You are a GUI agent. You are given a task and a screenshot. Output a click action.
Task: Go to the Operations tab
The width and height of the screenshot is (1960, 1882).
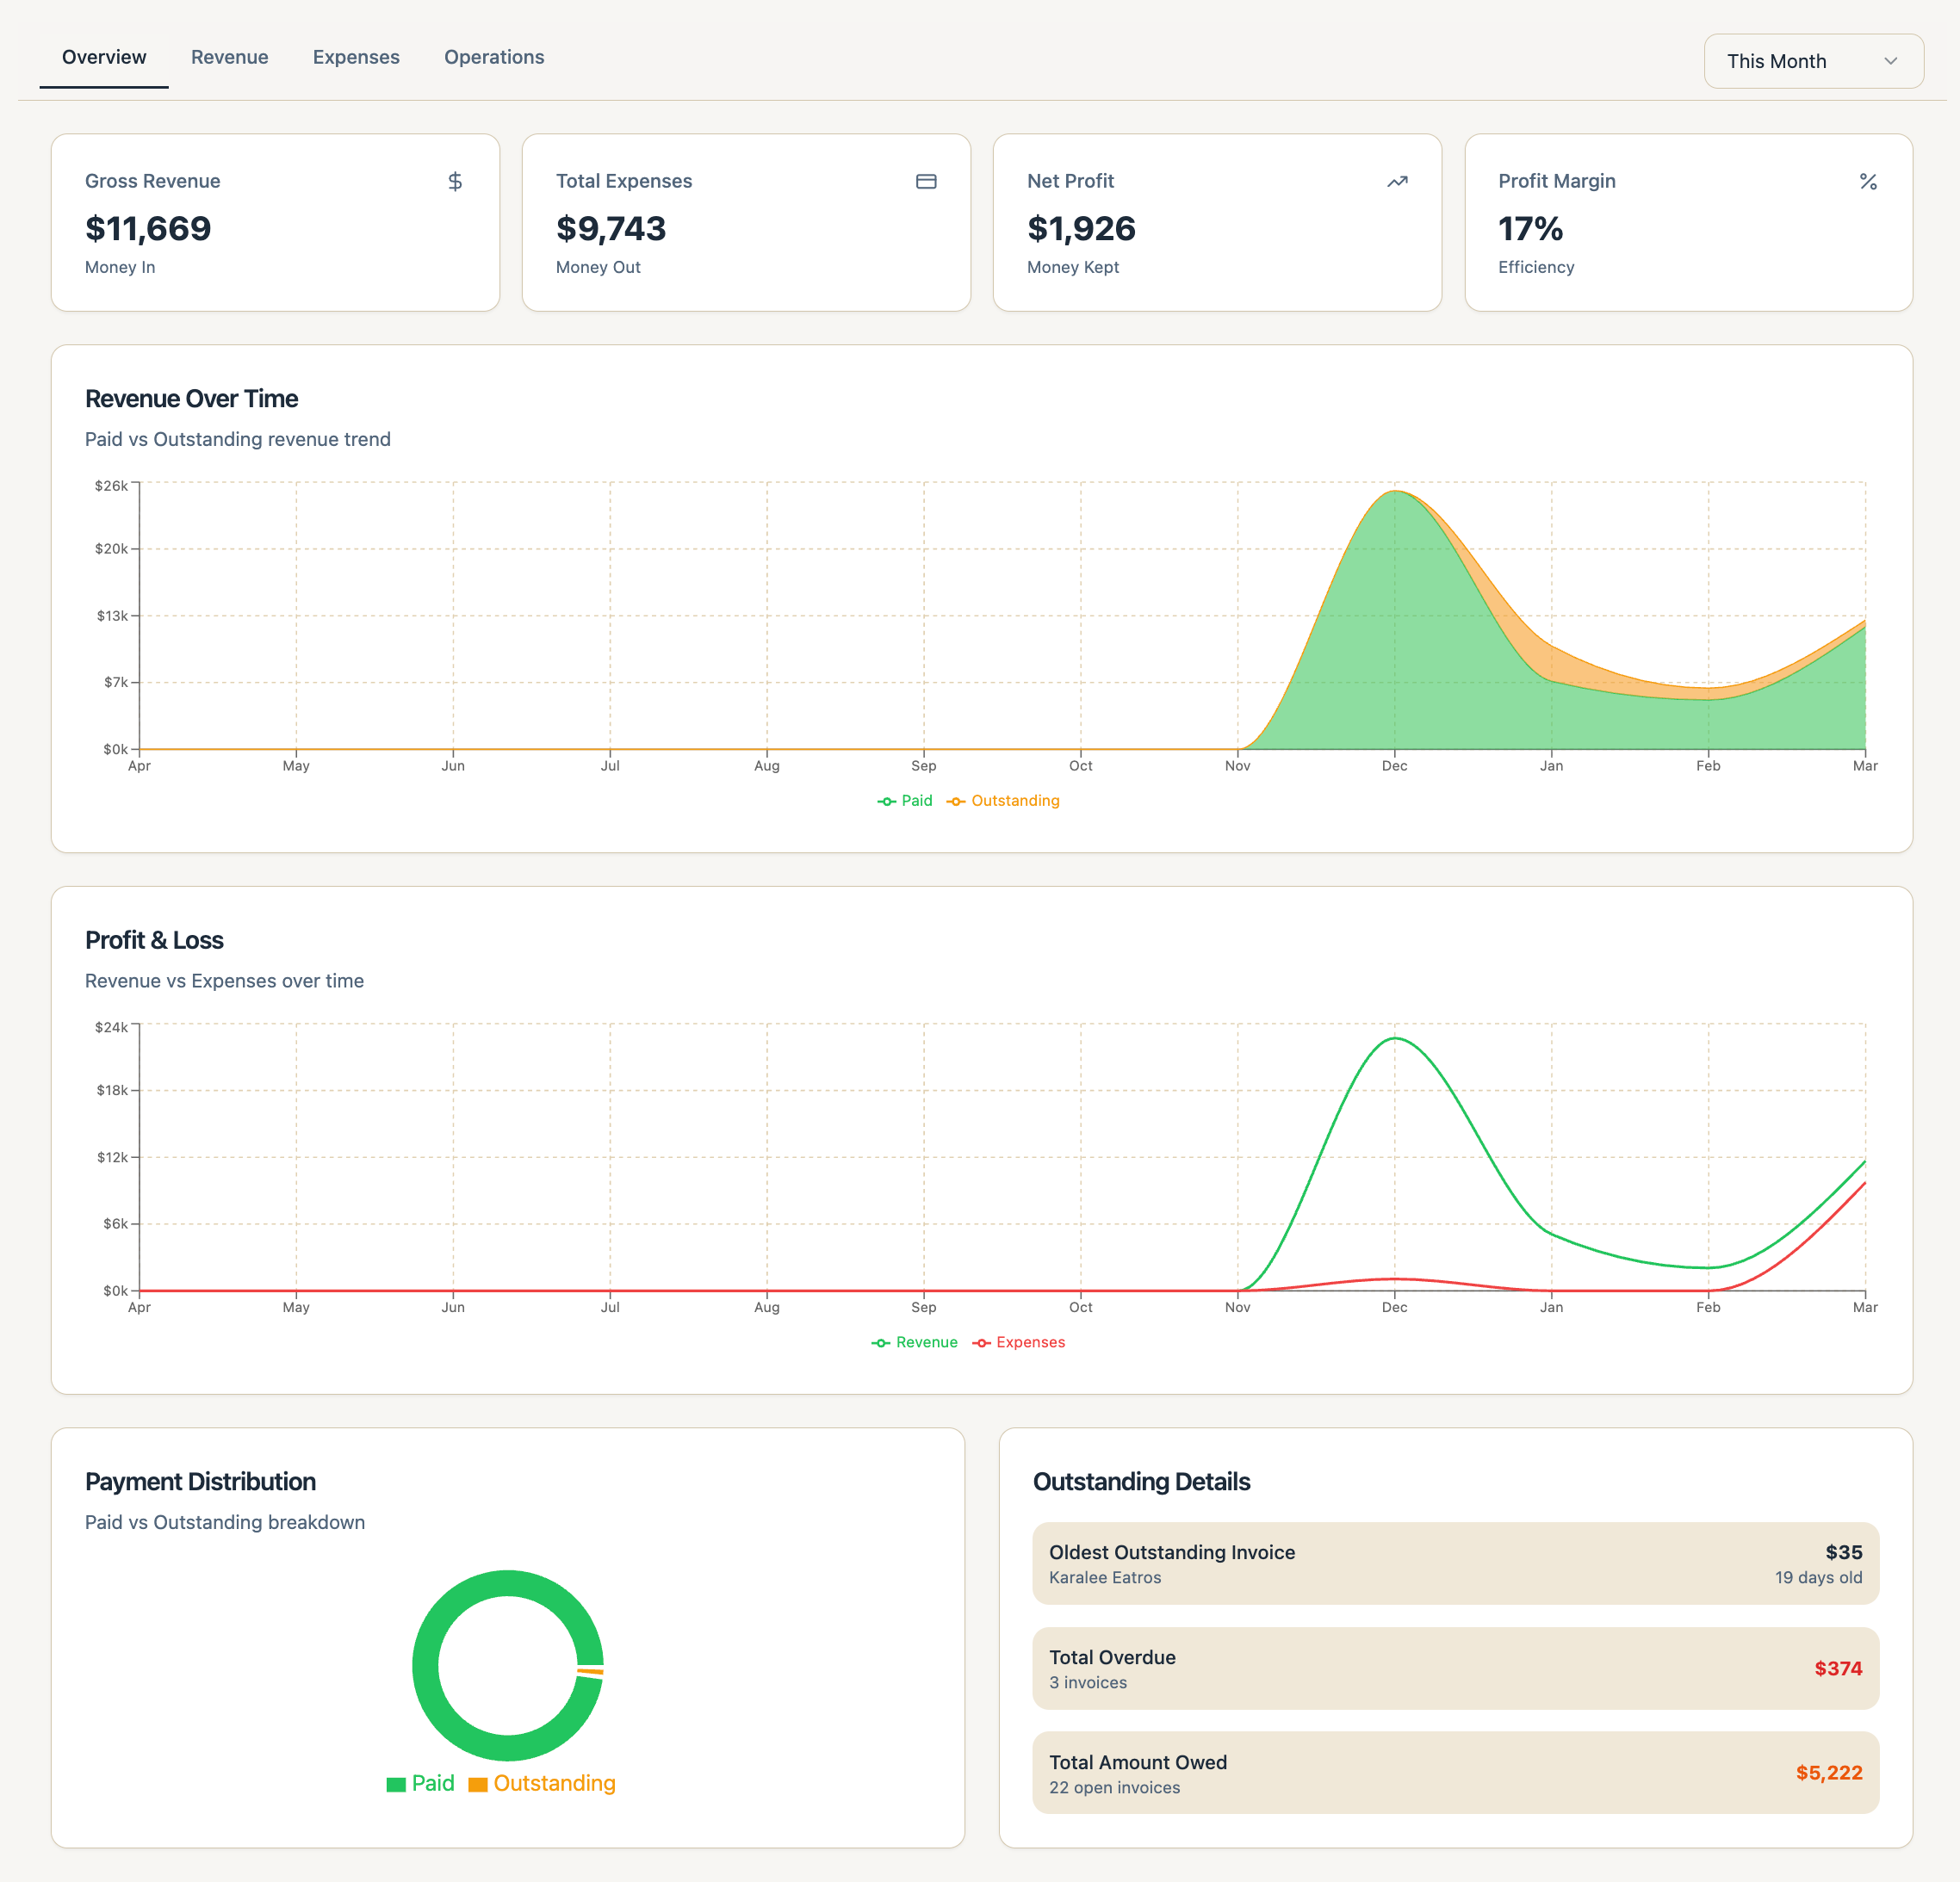click(x=494, y=57)
